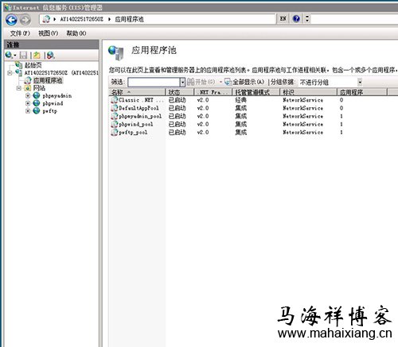This screenshot has width=398, height=347.
Task: Click the Classic .NET pool icon
Action: [114, 100]
